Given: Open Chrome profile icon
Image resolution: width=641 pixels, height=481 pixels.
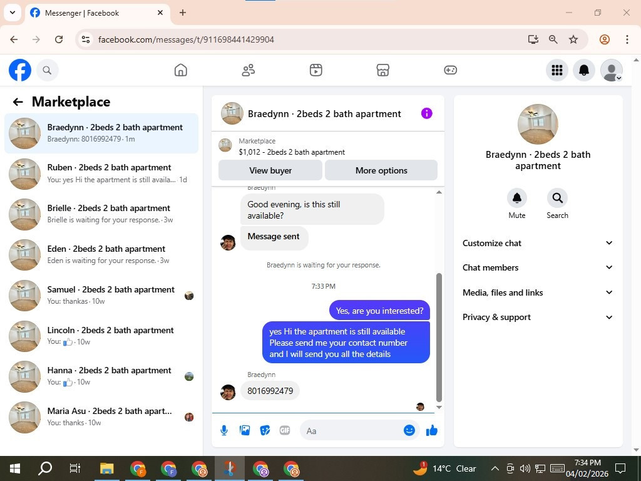Looking at the screenshot, I should click(x=605, y=39).
